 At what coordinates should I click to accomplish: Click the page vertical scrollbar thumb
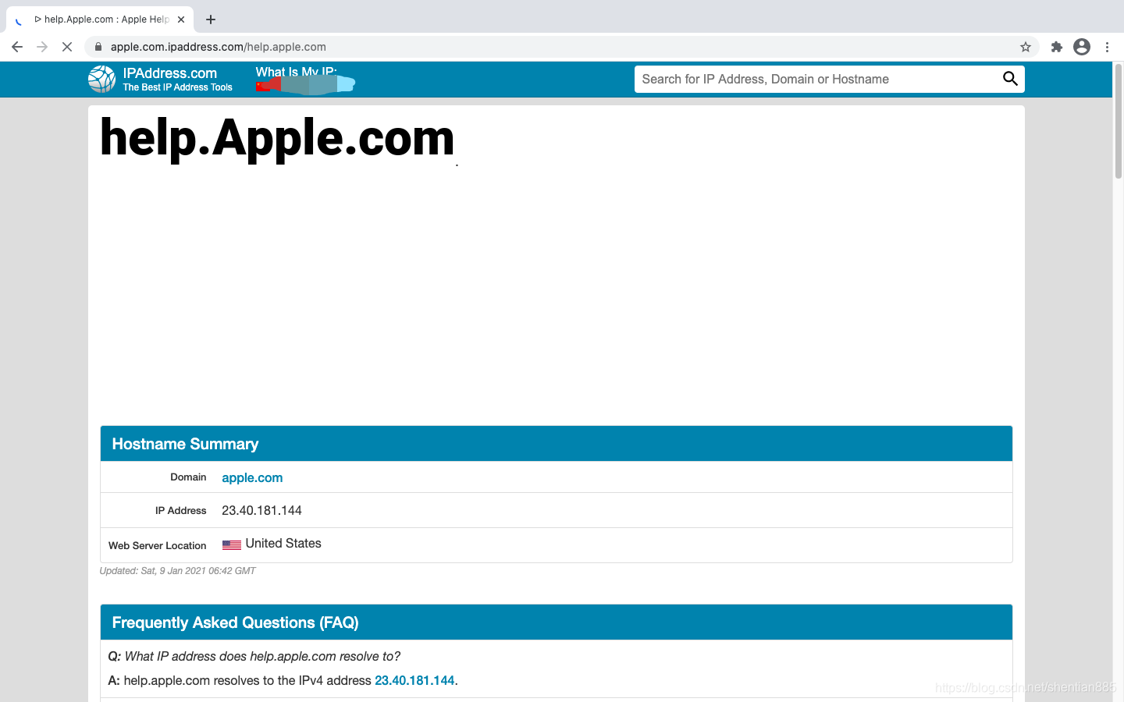click(1118, 121)
